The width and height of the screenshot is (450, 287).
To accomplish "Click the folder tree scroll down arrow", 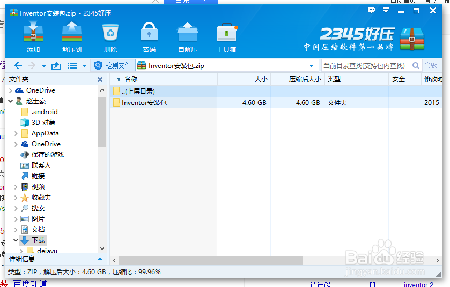I will click(x=102, y=248).
